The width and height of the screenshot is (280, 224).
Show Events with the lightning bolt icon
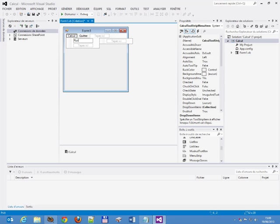coord(198,31)
